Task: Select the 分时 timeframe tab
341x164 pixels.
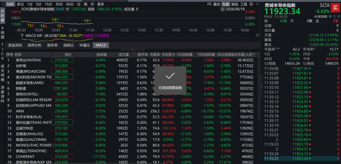Action: tap(10, 4)
